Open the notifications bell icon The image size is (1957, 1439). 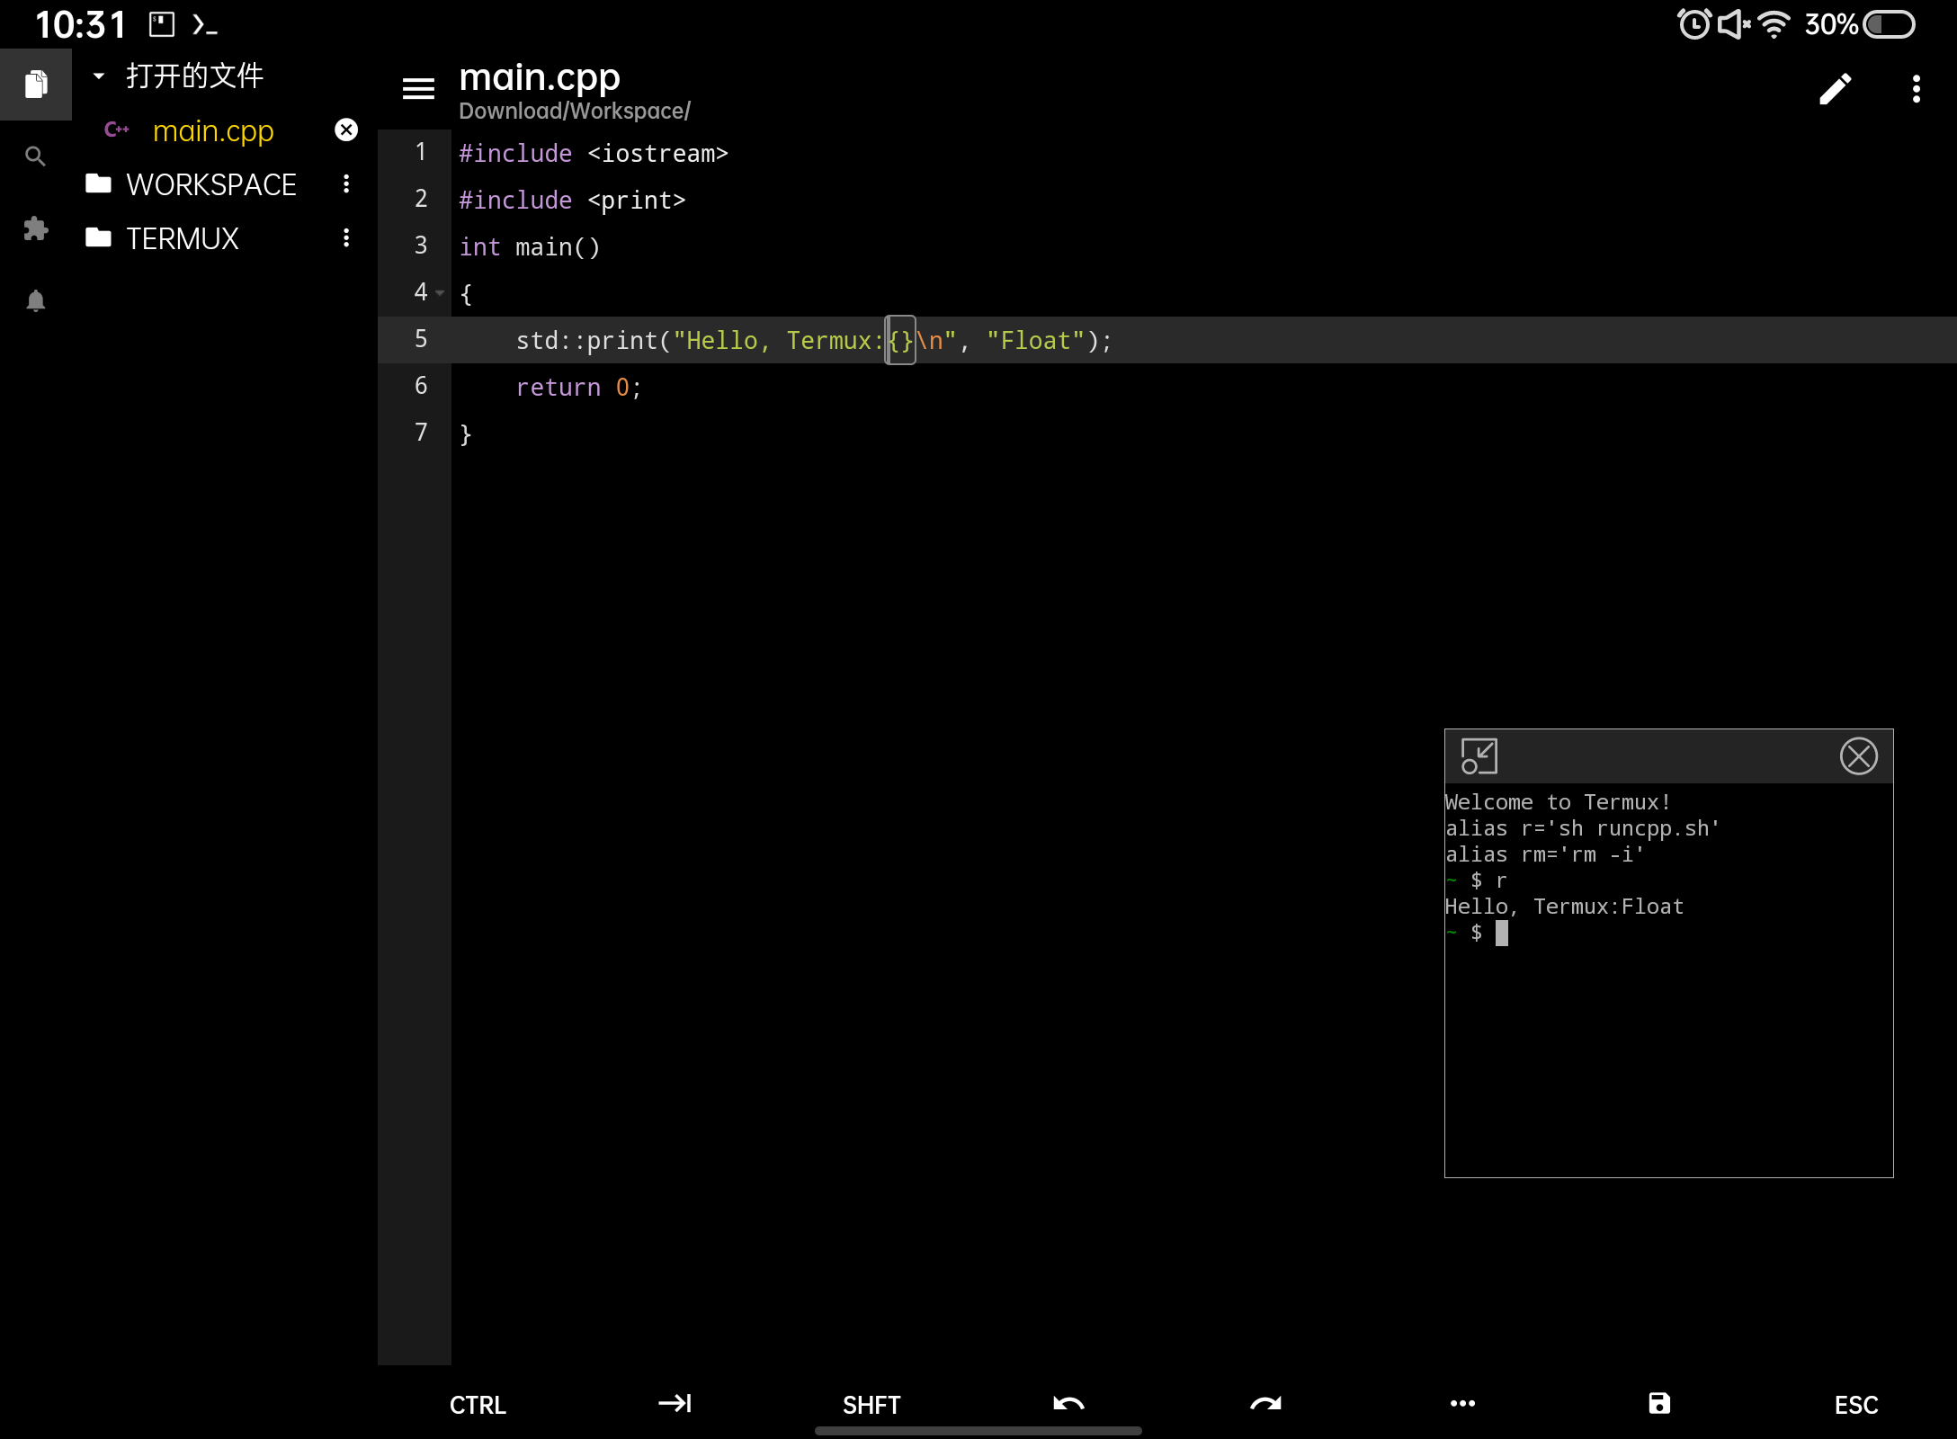(x=35, y=300)
